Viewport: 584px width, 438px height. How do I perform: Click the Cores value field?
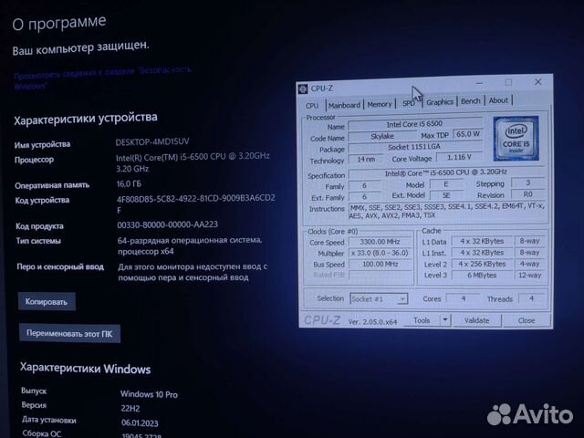pos(463,298)
